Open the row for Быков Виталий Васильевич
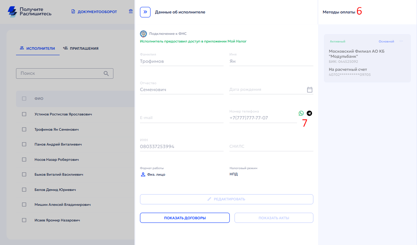Viewport: 417px width, 245px height. click(x=59, y=175)
